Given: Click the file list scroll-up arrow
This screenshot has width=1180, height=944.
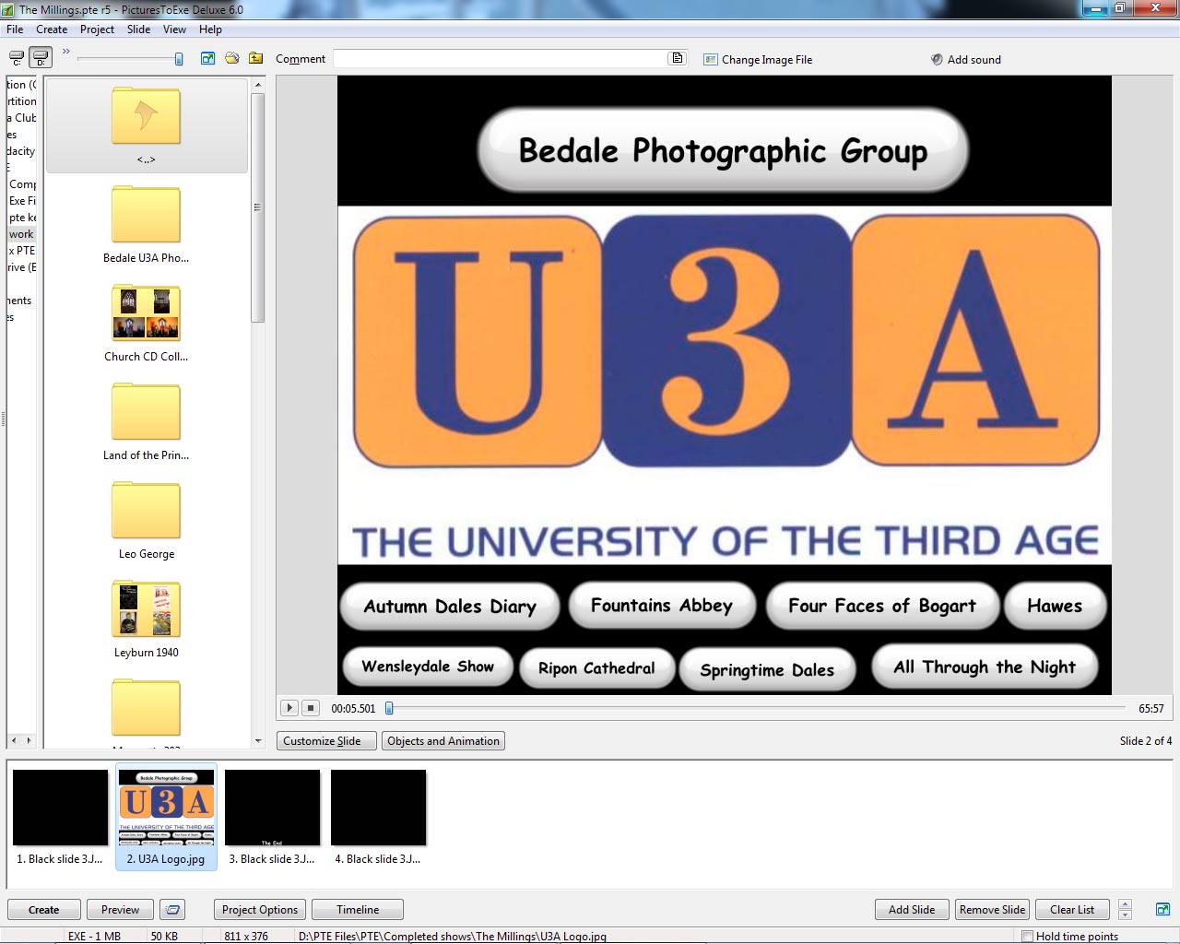Looking at the screenshot, I should click(x=258, y=85).
